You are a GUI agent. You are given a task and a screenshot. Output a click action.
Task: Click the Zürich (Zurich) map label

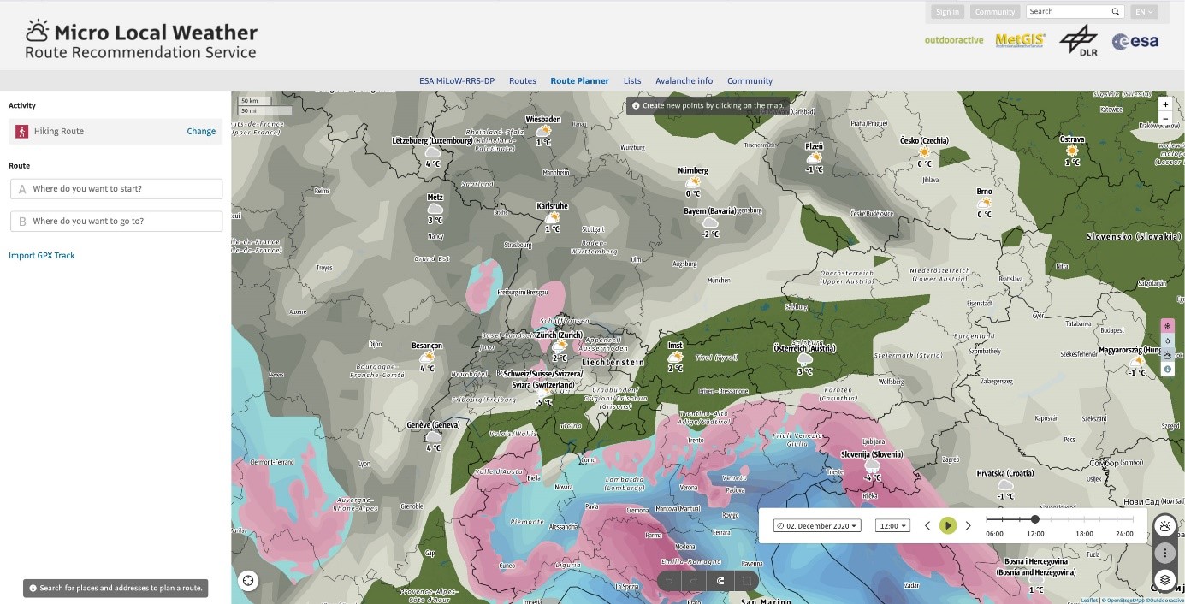point(560,335)
